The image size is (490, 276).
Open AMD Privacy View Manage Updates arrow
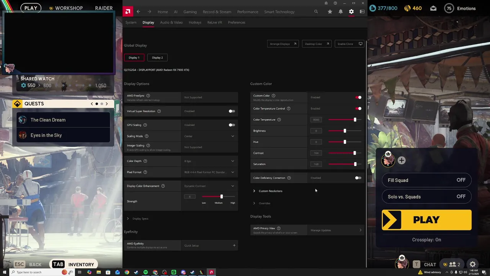point(360,230)
